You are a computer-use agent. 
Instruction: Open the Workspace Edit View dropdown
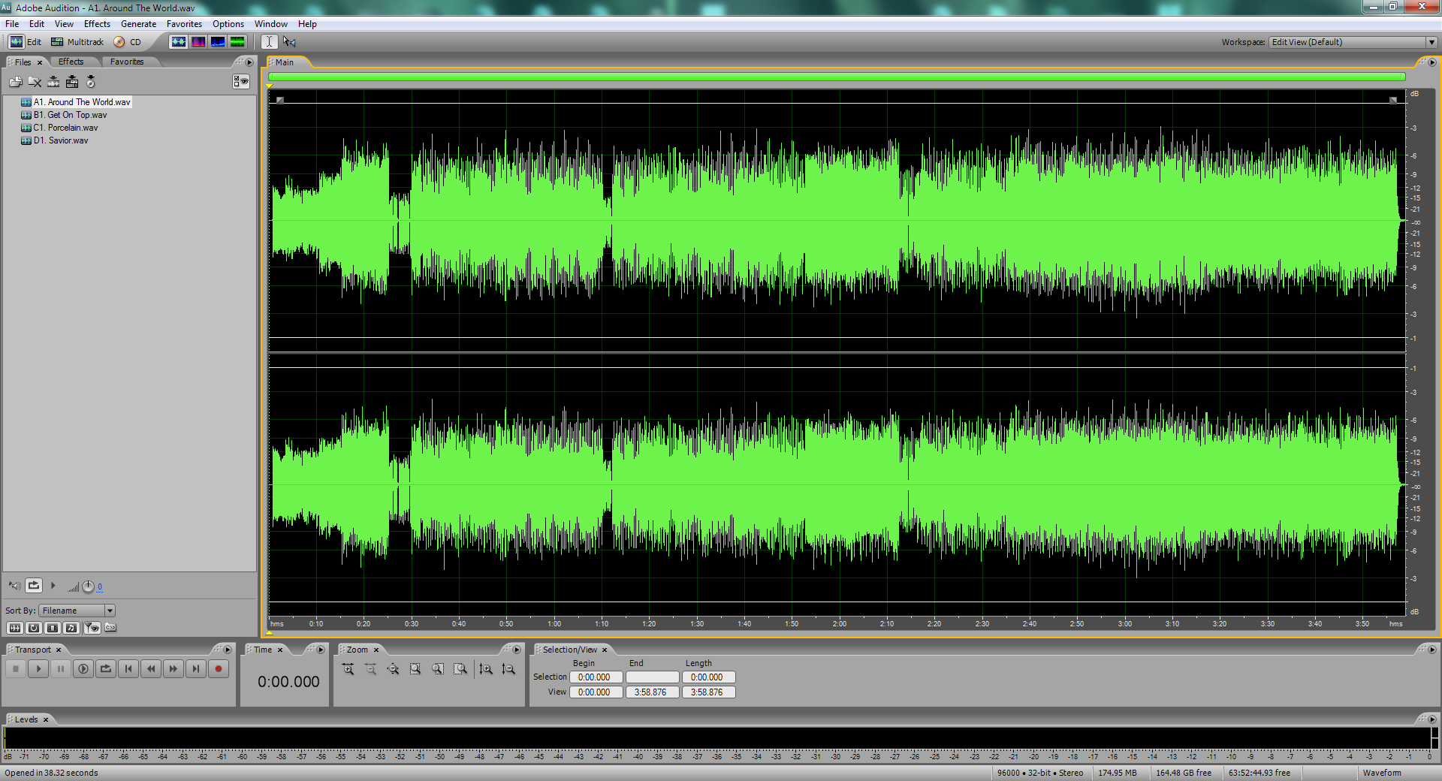point(1431,42)
